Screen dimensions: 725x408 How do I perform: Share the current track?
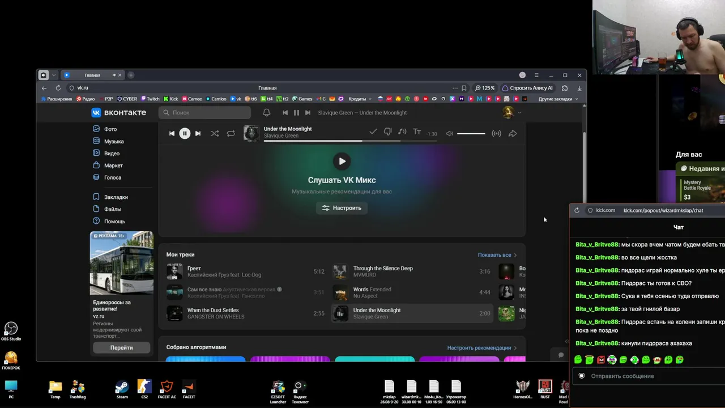513,134
